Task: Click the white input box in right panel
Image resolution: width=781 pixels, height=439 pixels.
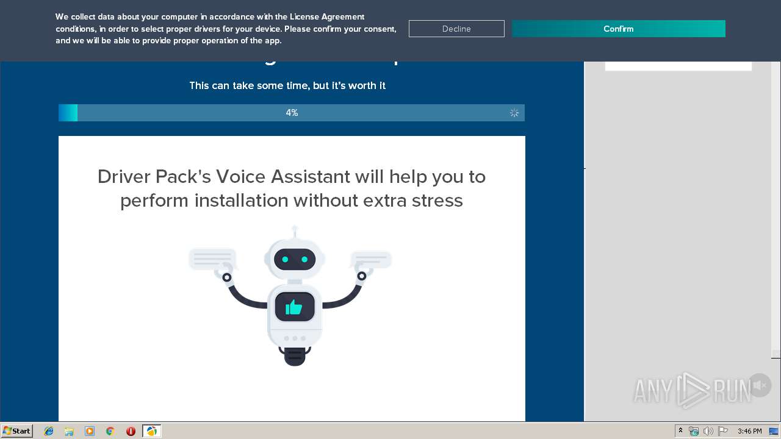Action: (x=678, y=66)
